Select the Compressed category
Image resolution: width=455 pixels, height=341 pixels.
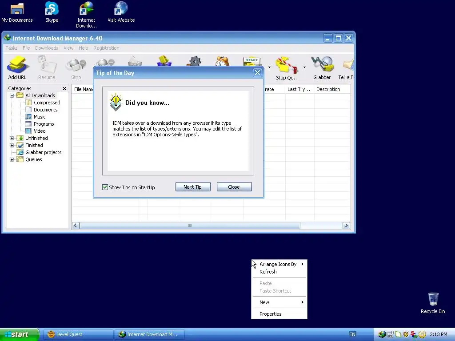47,103
